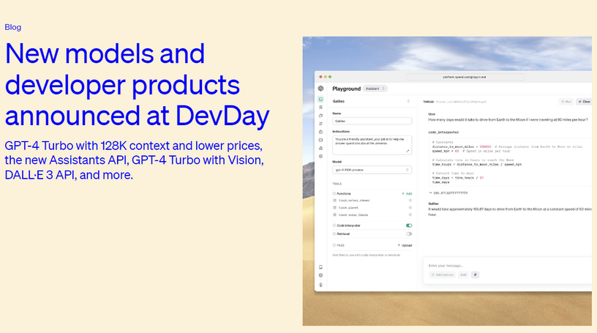Open the folder-shaped Files sidebar icon
597x333 pixels.
(x=320, y=140)
